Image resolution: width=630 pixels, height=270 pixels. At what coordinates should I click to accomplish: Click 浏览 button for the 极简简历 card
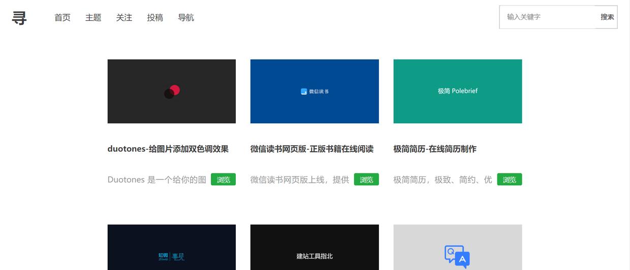click(x=510, y=180)
